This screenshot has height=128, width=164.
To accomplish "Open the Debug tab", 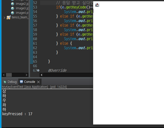I will pyautogui.click(x=10, y=82).
